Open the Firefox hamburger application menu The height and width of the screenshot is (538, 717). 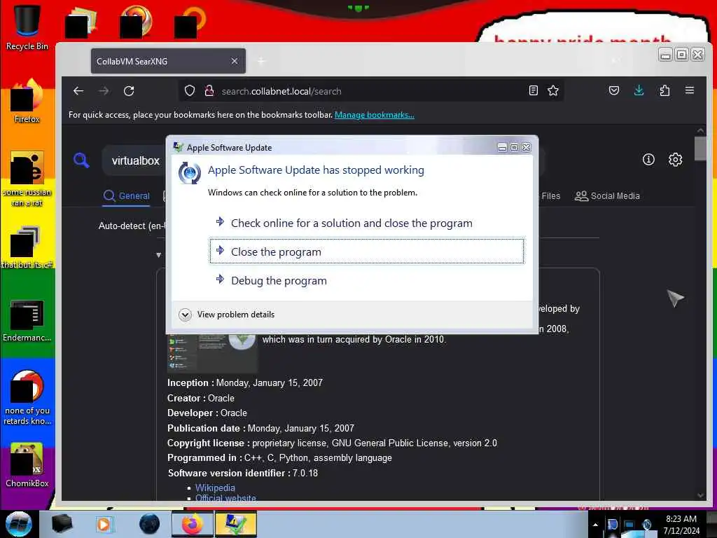point(690,90)
